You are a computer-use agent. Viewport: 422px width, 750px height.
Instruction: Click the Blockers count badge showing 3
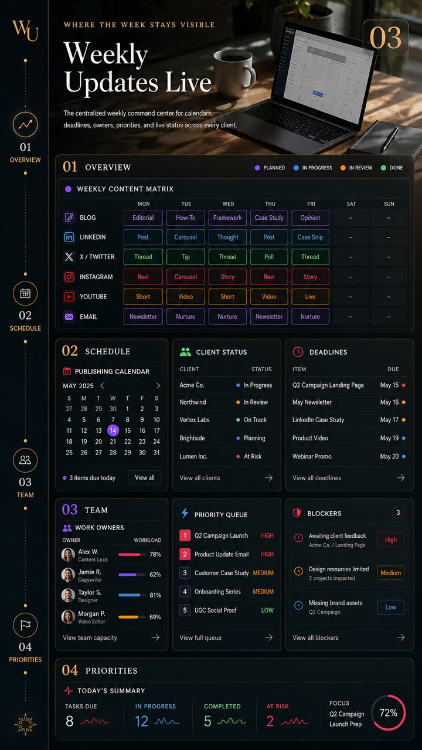398,513
